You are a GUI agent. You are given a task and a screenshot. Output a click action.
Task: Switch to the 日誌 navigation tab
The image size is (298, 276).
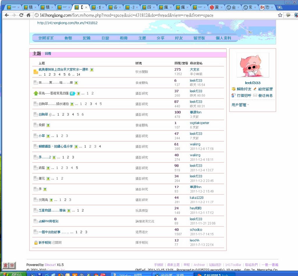[x=105, y=38]
